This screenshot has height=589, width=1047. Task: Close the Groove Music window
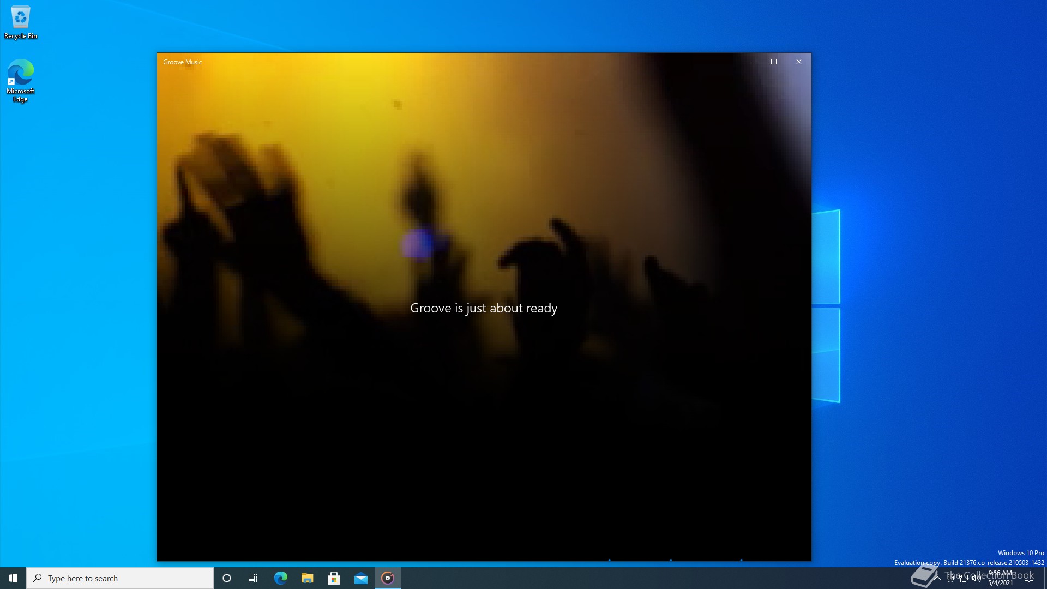click(x=799, y=62)
